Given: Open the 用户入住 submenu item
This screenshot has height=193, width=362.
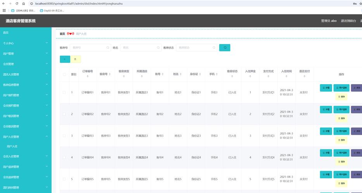Looking at the screenshot, I should click(12, 146).
